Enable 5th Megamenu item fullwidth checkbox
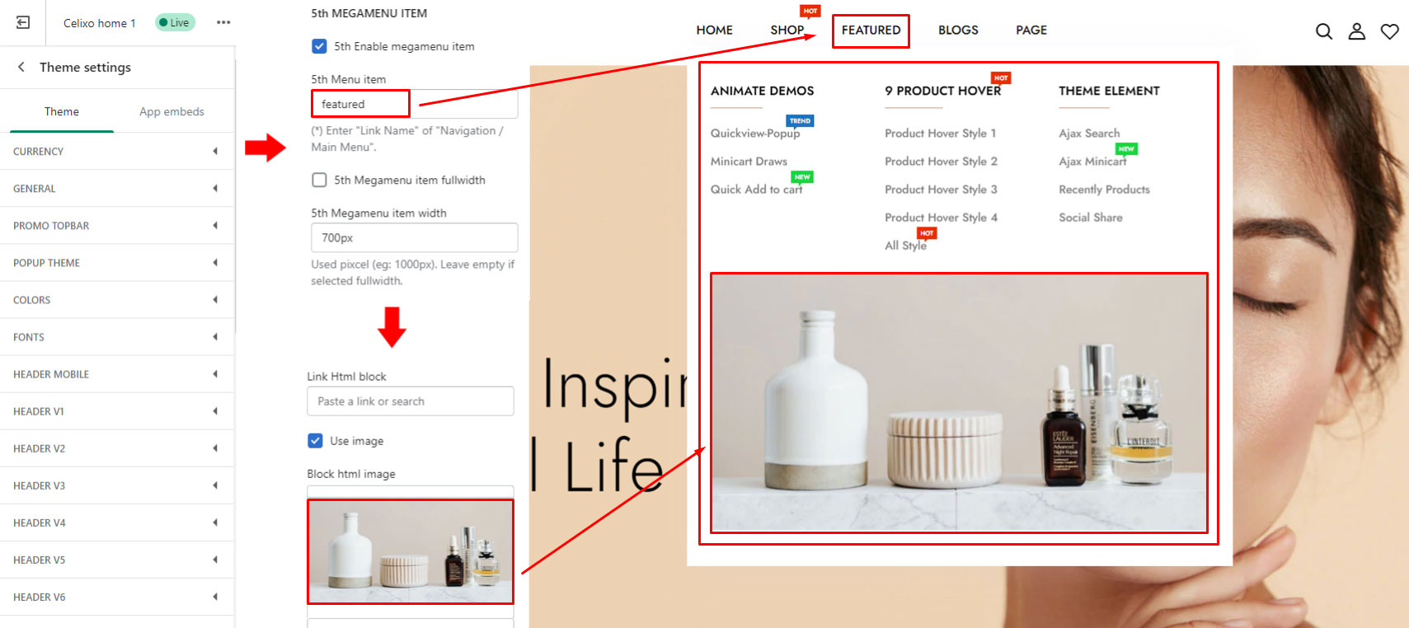This screenshot has width=1409, height=628. (x=319, y=180)
